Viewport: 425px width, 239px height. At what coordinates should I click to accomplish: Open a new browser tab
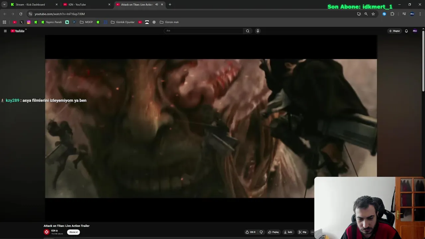170,5
